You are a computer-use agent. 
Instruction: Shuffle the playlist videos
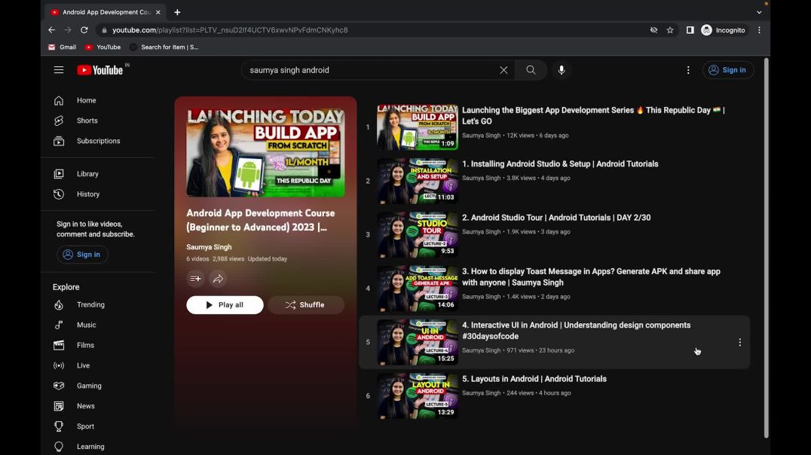305,305
